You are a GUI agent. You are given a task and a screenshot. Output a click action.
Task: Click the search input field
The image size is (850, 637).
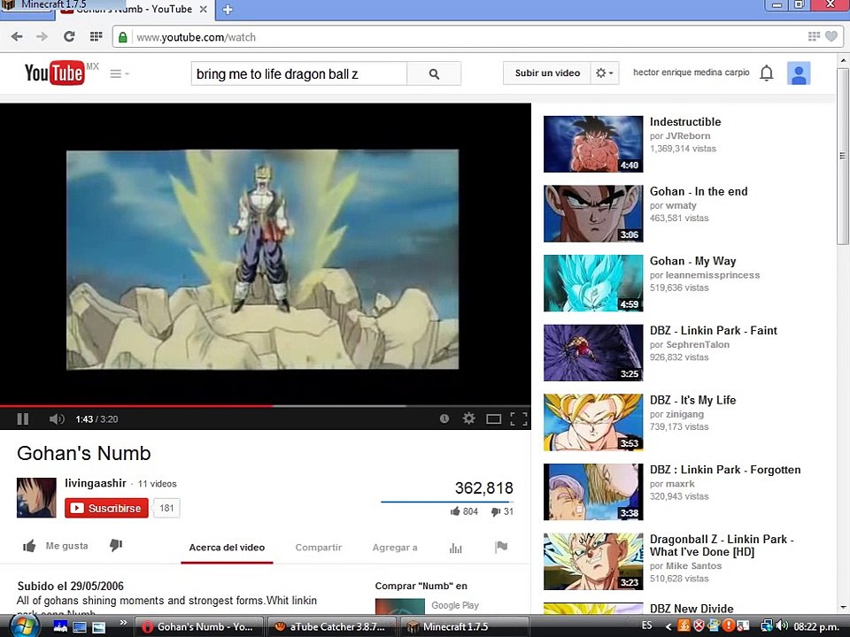[x=298, y=73]
